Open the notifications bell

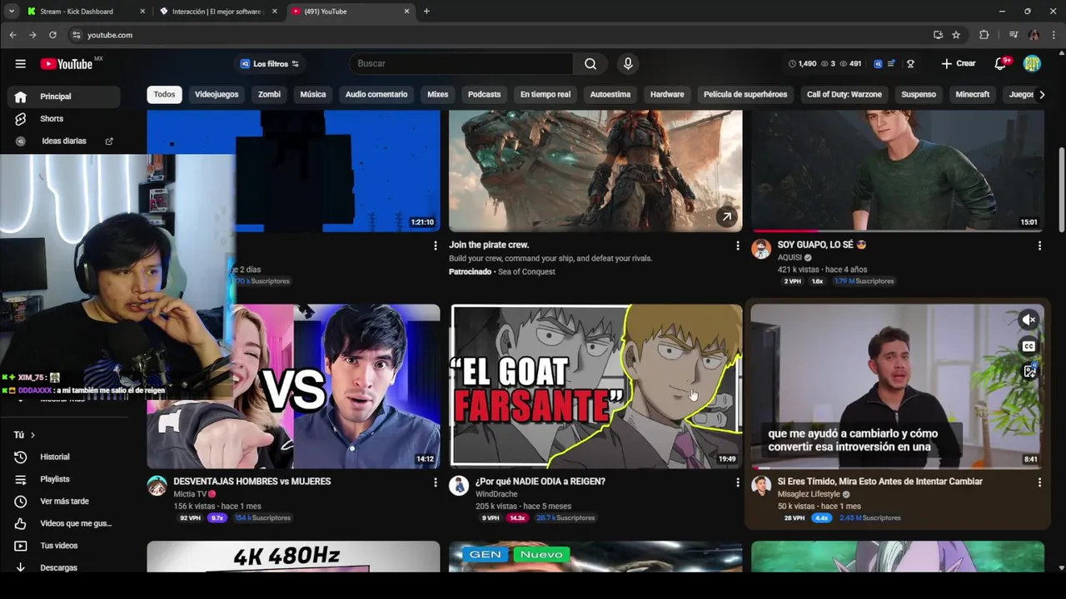click(x=1001, y=63)
